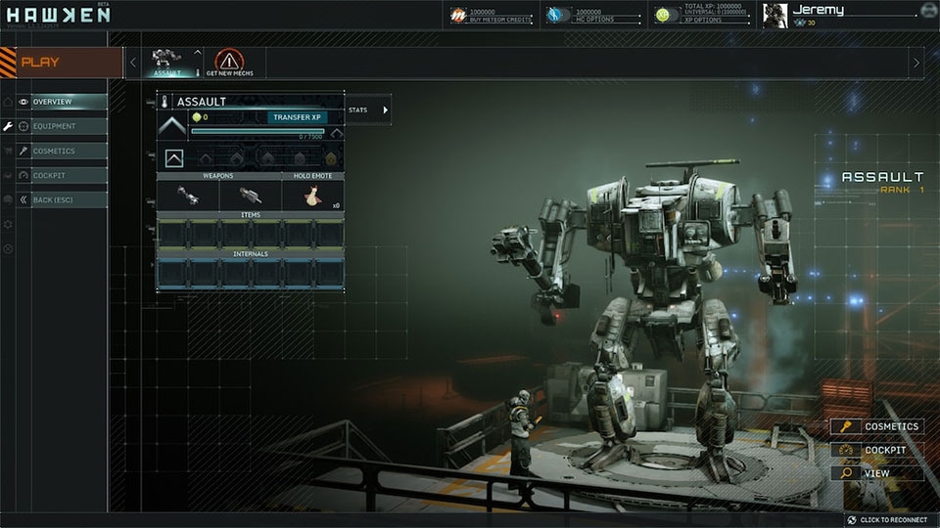Click to Reconnect in status bar
This screenshot has width=940, height=528.
pos(887,520)
